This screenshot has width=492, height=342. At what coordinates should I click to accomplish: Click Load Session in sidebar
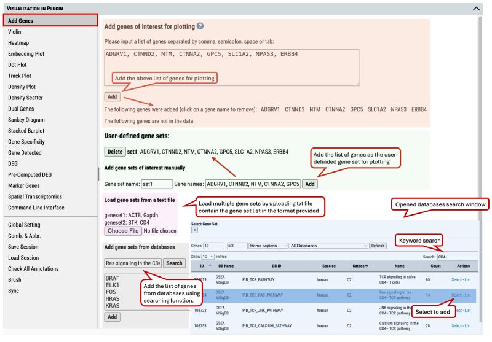tap(23, 258)
